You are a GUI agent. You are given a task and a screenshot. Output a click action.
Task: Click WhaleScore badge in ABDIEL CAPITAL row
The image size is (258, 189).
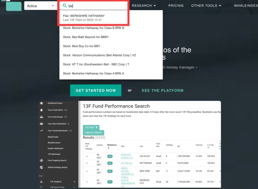tap(110, 171)
